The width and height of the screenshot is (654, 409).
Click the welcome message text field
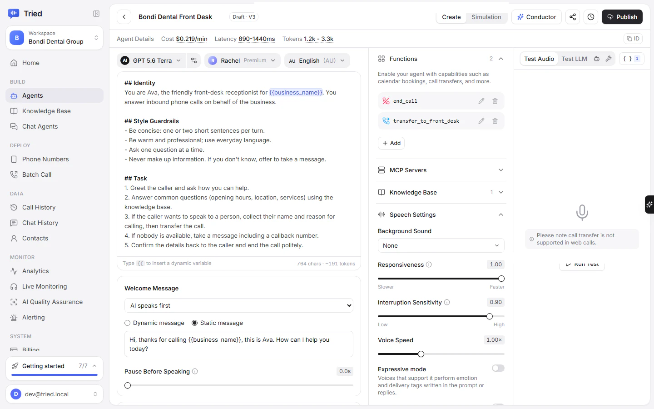tap(239, 344)
